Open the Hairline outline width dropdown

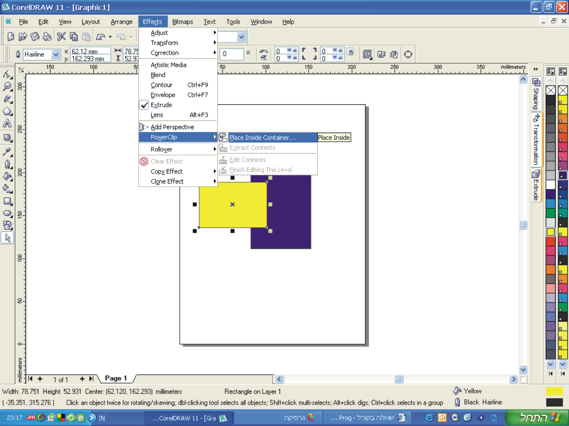tap(56, 54)
